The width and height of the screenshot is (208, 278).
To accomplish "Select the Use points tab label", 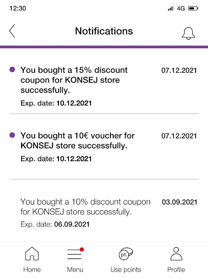I will (126, 270).
